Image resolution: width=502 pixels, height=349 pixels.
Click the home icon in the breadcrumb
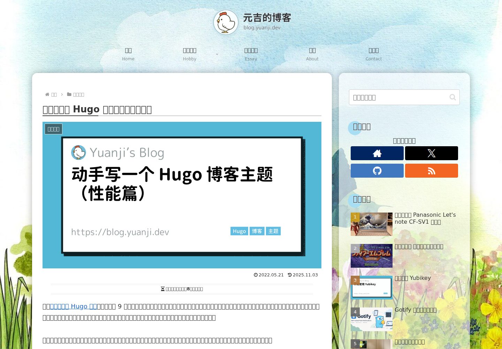click(47, 94)
